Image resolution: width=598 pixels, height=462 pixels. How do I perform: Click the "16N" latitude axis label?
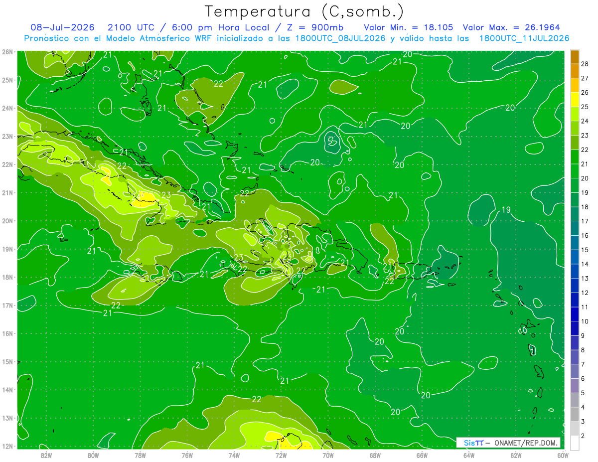click(7, 333)
